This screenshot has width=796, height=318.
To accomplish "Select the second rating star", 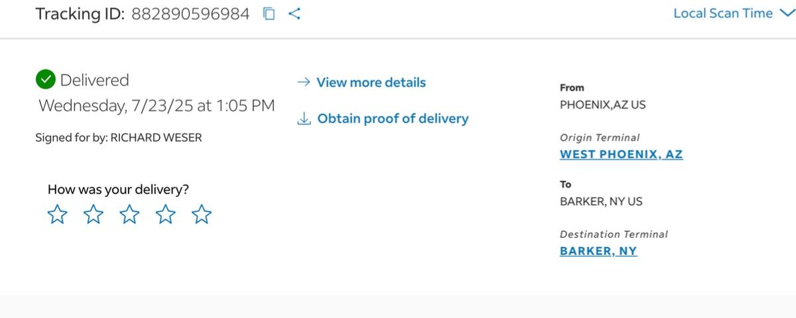I will pos(94,215).
